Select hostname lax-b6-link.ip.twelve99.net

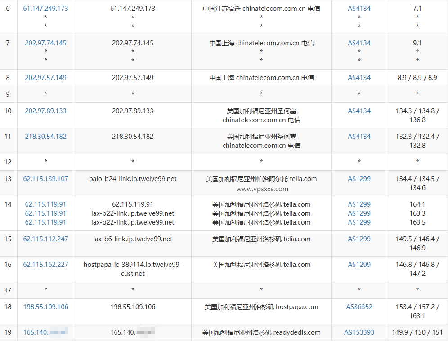click(133, 239)
